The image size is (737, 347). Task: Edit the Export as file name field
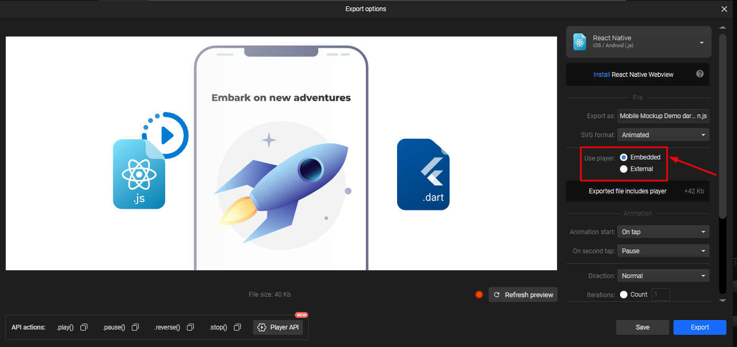point(663,116)
